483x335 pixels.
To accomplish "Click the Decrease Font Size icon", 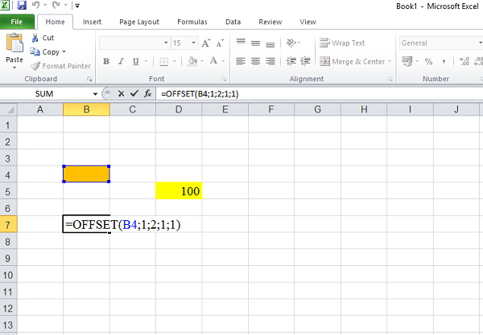I will (x=220, y=43).
